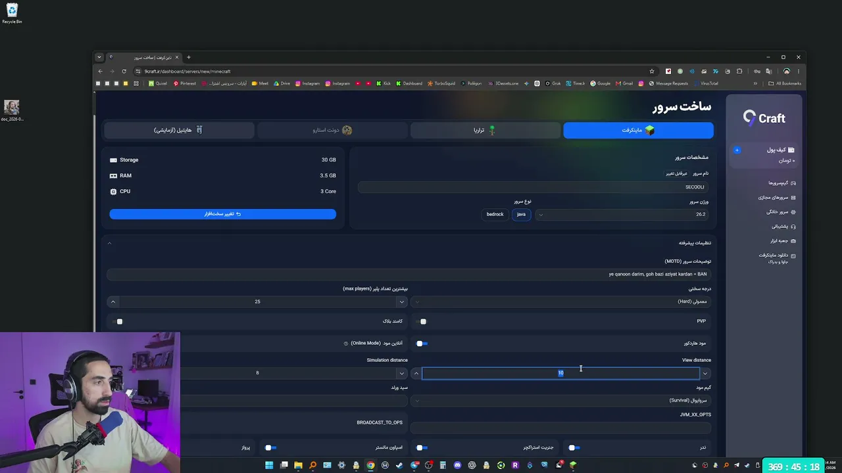The width and height of the screenshot is (842, 473).
Task: Select the ساخت سرور browser tab
Action: pos(143,57)
